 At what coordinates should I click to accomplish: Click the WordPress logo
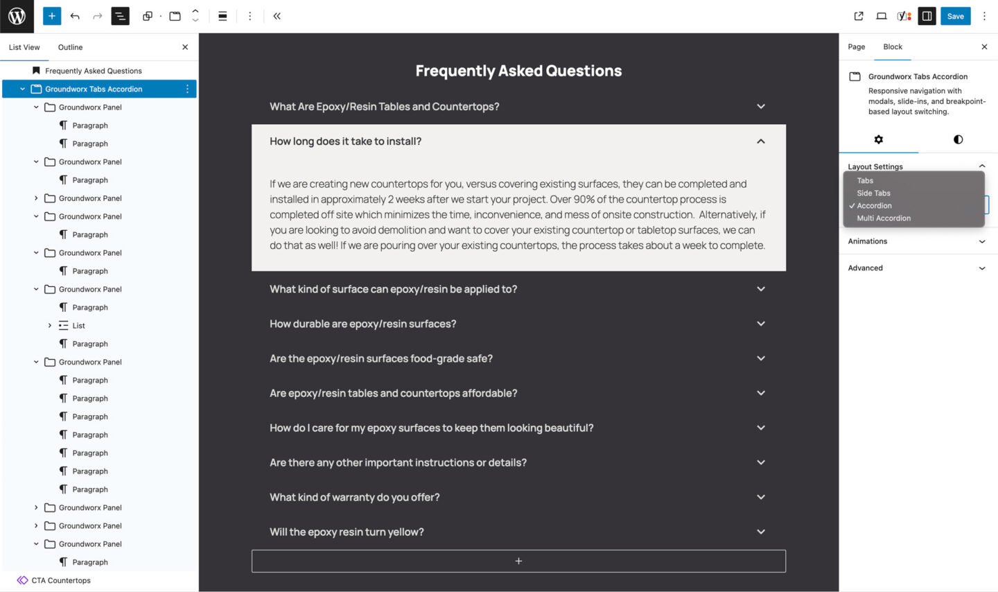[17, 16]
